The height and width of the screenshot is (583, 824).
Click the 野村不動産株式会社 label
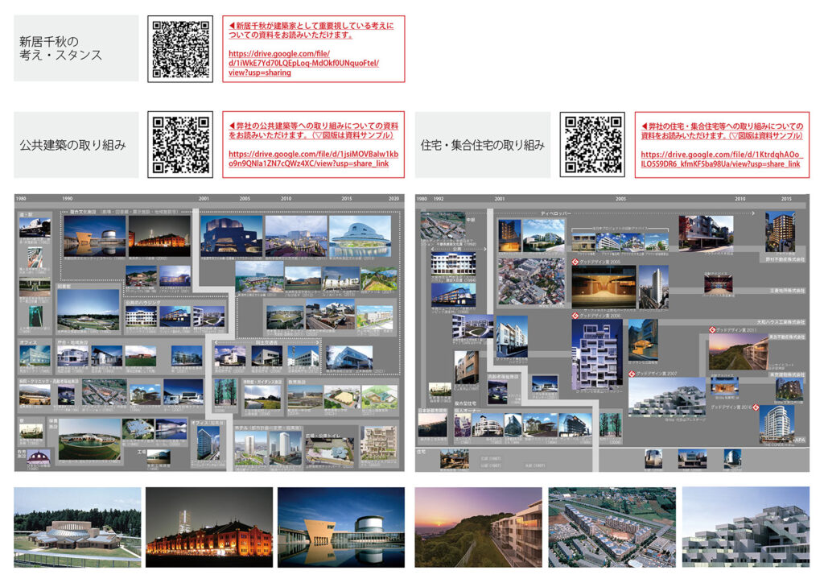(785, 260)
